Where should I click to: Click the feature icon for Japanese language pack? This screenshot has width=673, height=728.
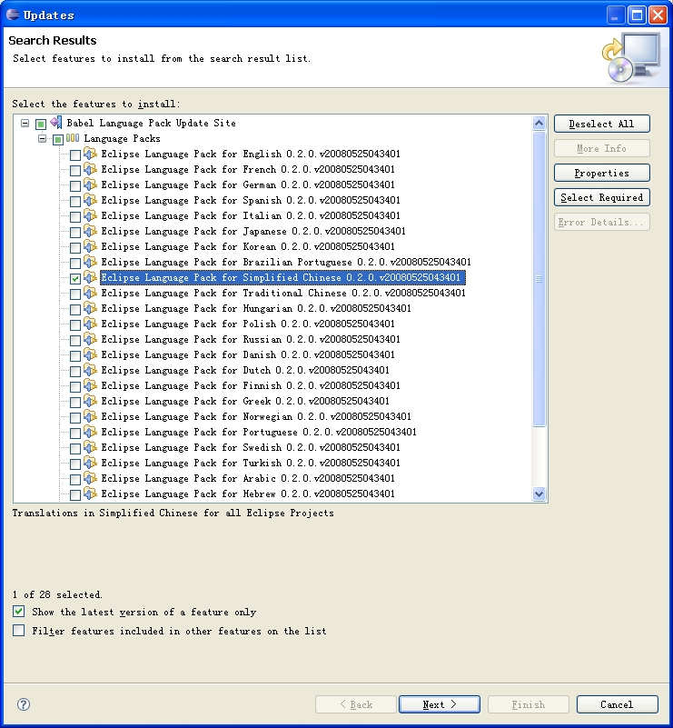coord(91,231)
